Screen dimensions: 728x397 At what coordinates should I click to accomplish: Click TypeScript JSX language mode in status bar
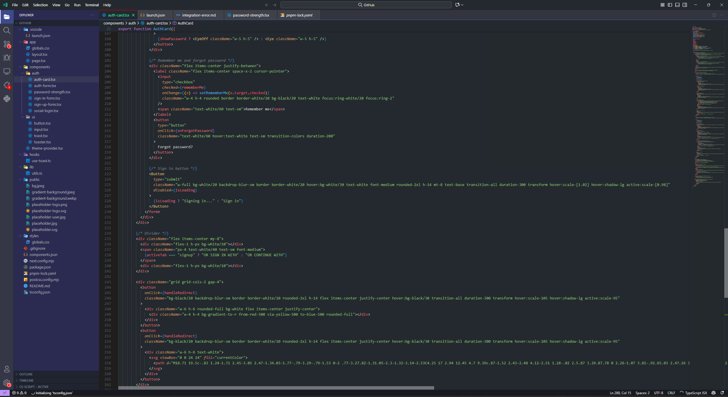pyautogui.click(x=696, y=393)
